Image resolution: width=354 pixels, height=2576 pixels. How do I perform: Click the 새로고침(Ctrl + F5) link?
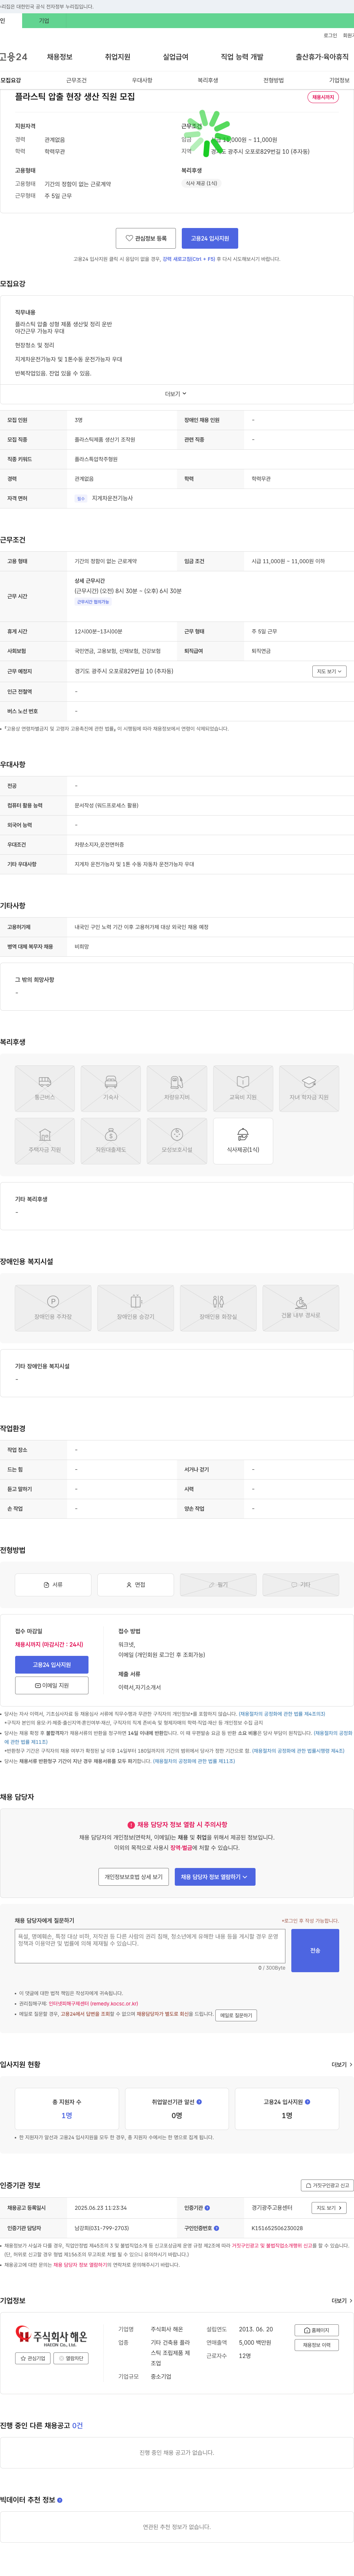point(188,259)
